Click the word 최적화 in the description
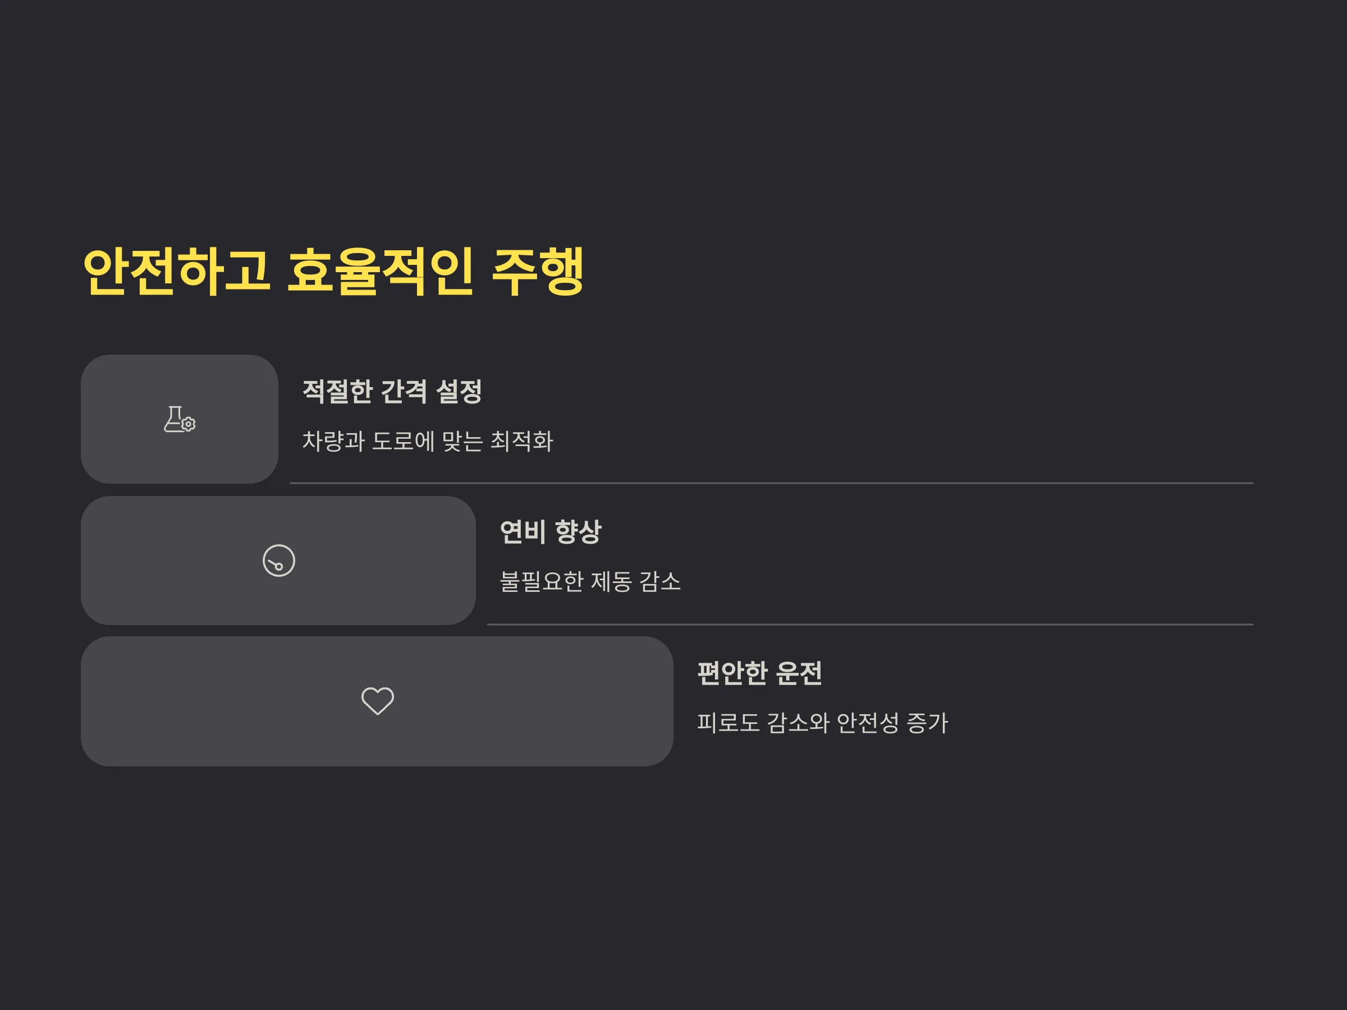The height and width of the screenshot is (1010, 1347). pyautogui.click(x=522, y=442)
